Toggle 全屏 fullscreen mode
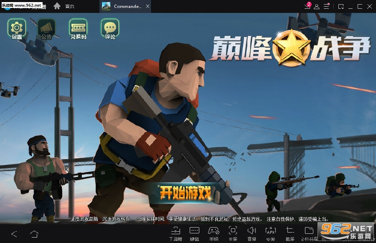The height and width of the screenshot is (243, 376). tap(233, 234)
